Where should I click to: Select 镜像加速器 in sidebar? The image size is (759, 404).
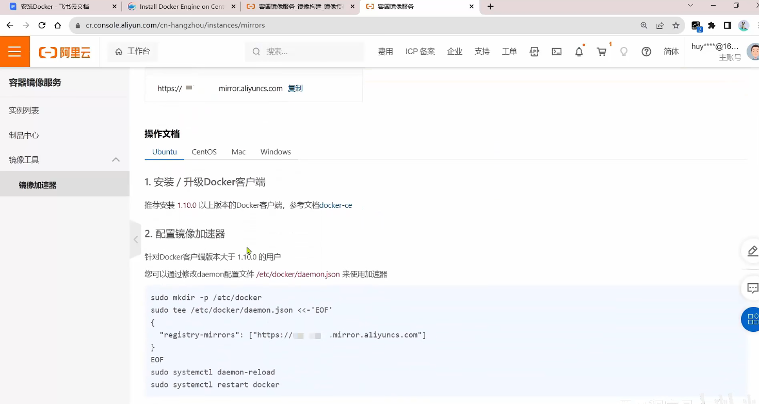pos(64,185)
